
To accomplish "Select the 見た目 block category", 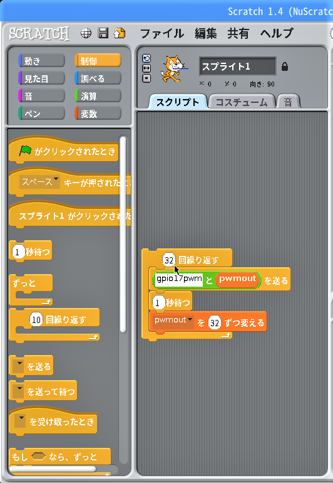I will (x=41, y=78).
